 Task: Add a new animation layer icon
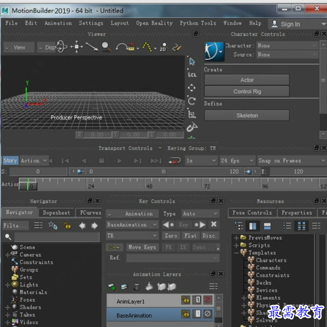(x=112, y=287)
